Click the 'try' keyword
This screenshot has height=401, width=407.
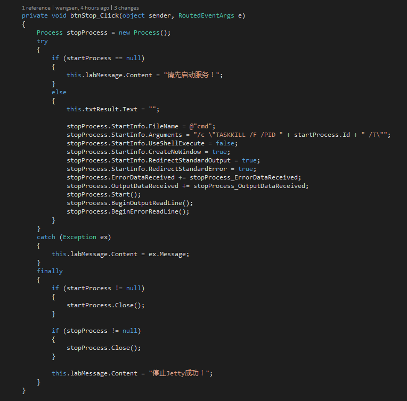[42, 41]
